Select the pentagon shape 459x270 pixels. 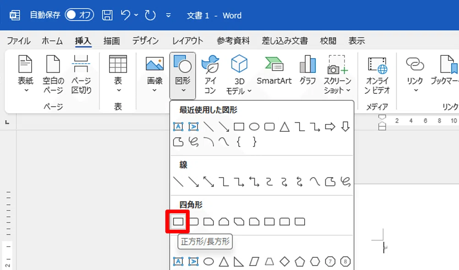[x=300, y=261]
